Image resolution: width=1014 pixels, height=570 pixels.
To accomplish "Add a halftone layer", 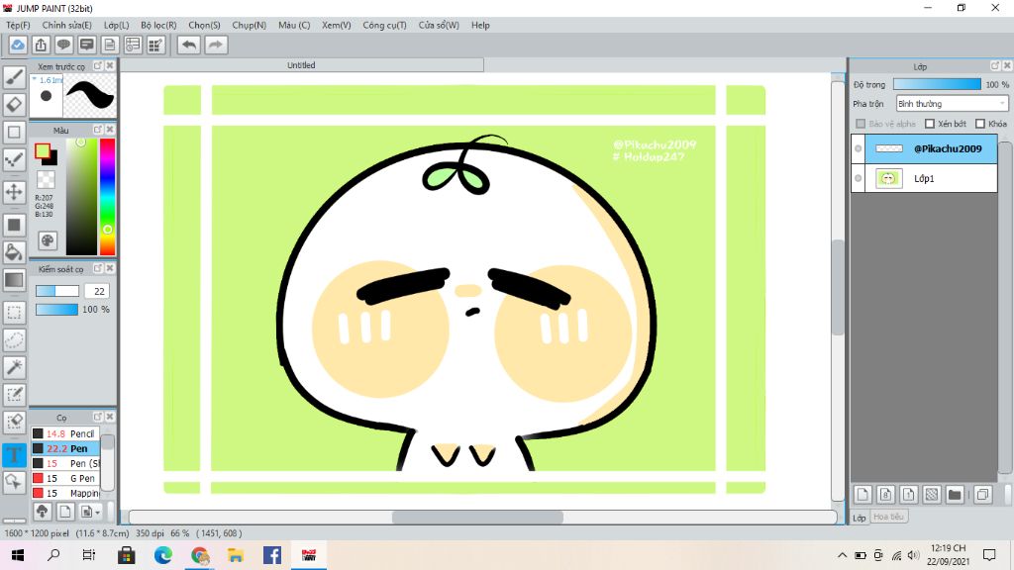I will pos(932,495).
